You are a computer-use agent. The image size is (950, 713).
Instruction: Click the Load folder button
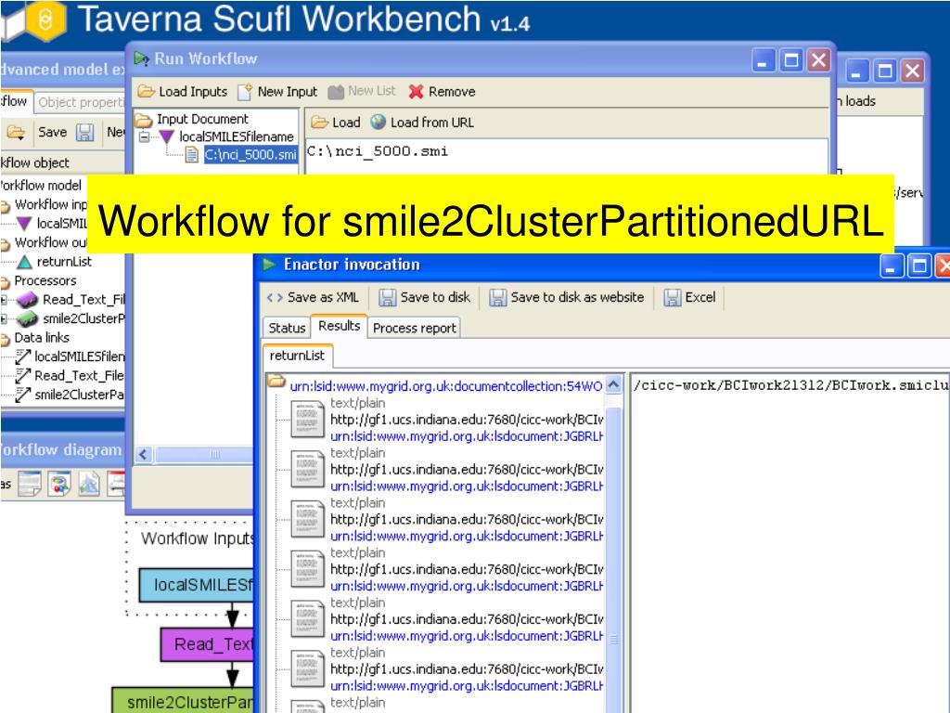336,123
